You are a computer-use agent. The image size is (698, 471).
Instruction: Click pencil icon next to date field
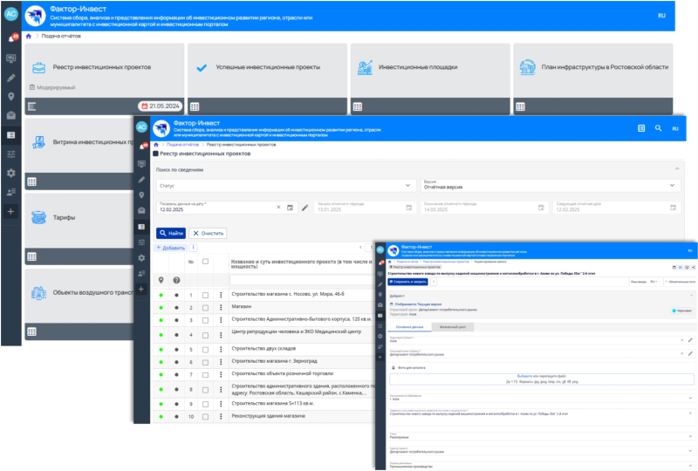(x=305, y=208)
